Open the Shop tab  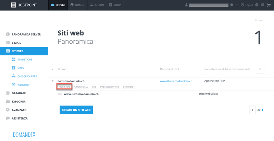(115, 5)
